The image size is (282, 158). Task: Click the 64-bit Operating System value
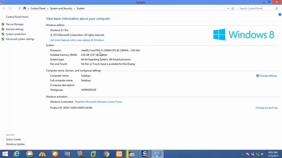point(106,60)
